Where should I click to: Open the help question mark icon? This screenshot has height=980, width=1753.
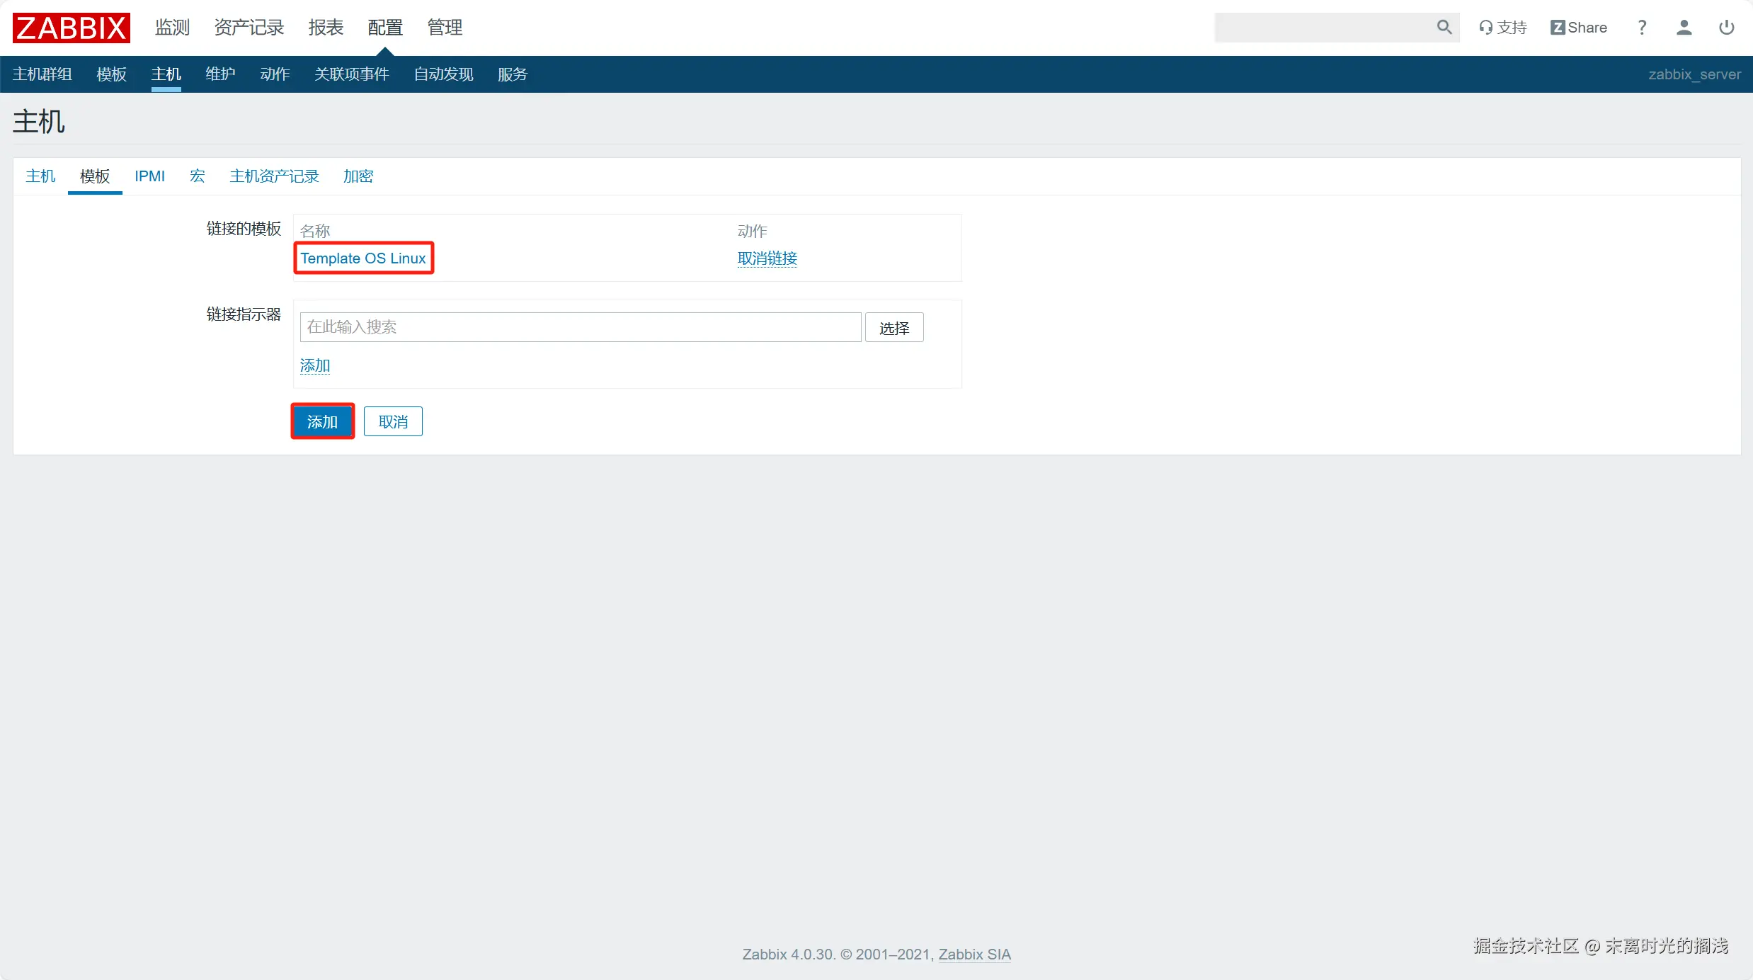(1642, 28)
